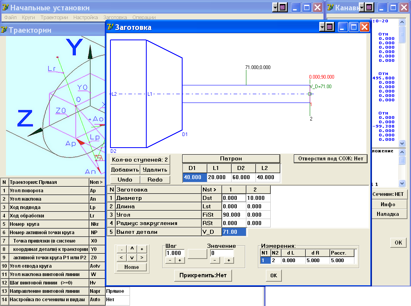Increase the Шаг value with plus button
The width and height of the screenshot is (411, 306).
(x=179, y=260)
